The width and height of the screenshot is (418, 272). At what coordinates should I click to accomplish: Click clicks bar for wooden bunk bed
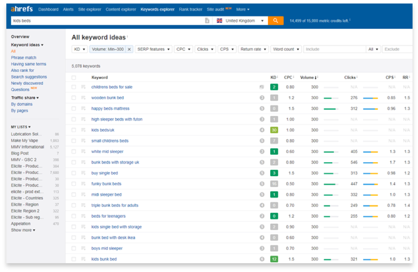point(331,98)
